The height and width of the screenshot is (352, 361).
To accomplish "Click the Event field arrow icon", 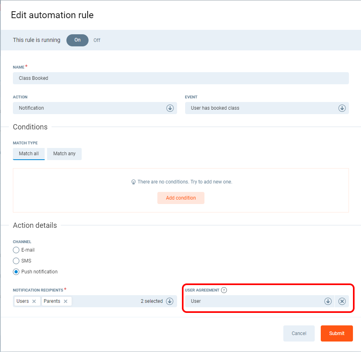I will point(342,108).
